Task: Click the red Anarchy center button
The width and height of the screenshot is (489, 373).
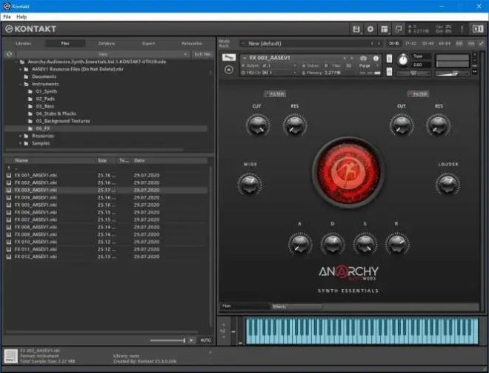Action: point(347,172)
